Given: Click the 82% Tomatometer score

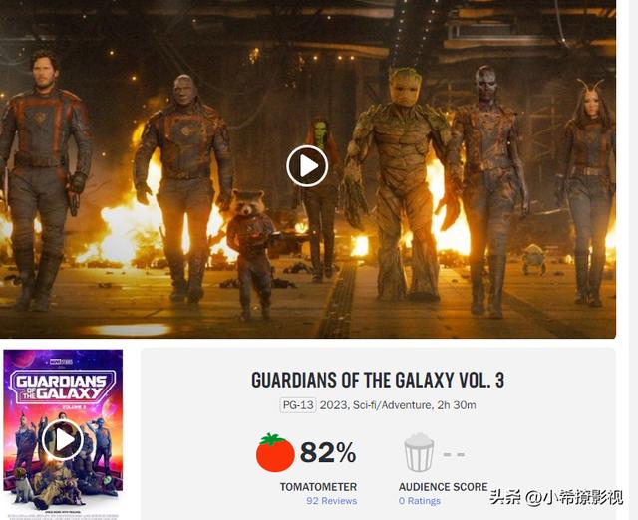Looking at the screenshot, I should pyautogui.click(x=328, y=452).
